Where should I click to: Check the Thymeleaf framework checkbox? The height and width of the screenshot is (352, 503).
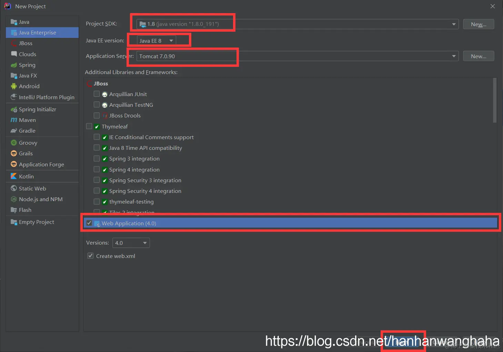[89, 126]
